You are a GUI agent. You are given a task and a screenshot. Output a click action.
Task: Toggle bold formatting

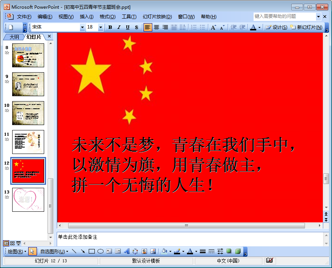click(x=110, y=27)
